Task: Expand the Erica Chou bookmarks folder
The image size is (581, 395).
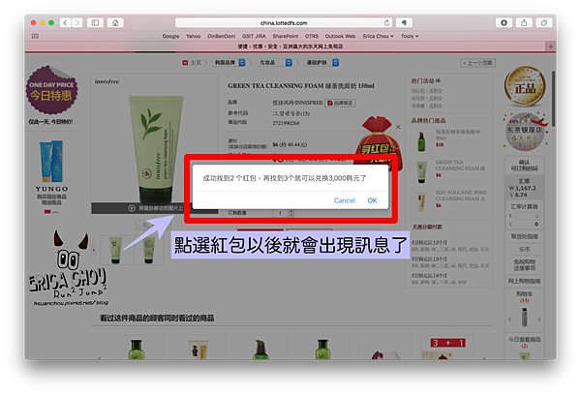Action: 379,36
